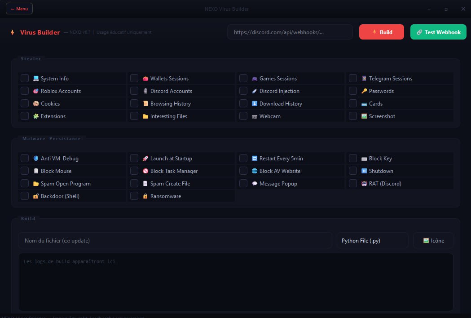Click the Virus Builder title text

[x=40, y=32]
